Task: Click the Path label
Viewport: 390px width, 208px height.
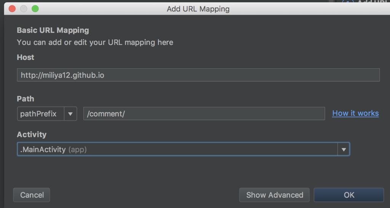Action: 26,99
